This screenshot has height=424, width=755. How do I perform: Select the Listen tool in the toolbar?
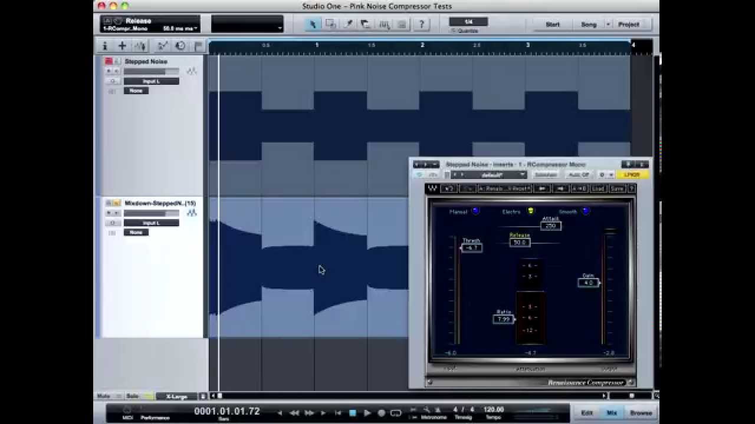click(x=402, y=24)
